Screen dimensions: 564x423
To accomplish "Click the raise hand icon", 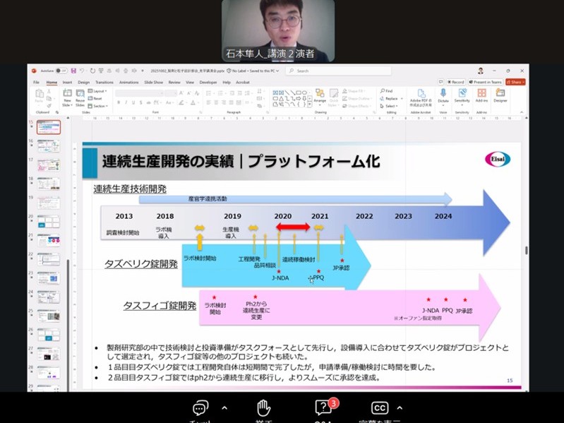I will pyautogui.click(x=263, y=407).
